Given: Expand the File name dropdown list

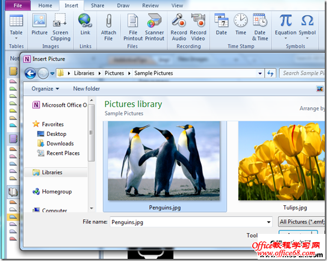Looking at the screenshot, I should coord(269,221).
